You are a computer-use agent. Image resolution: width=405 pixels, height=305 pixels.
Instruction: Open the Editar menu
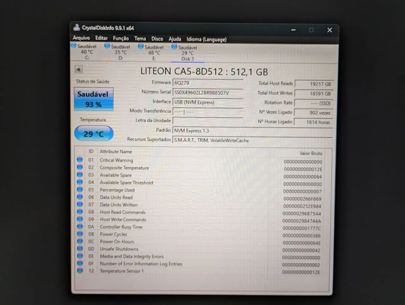[102, 38]
